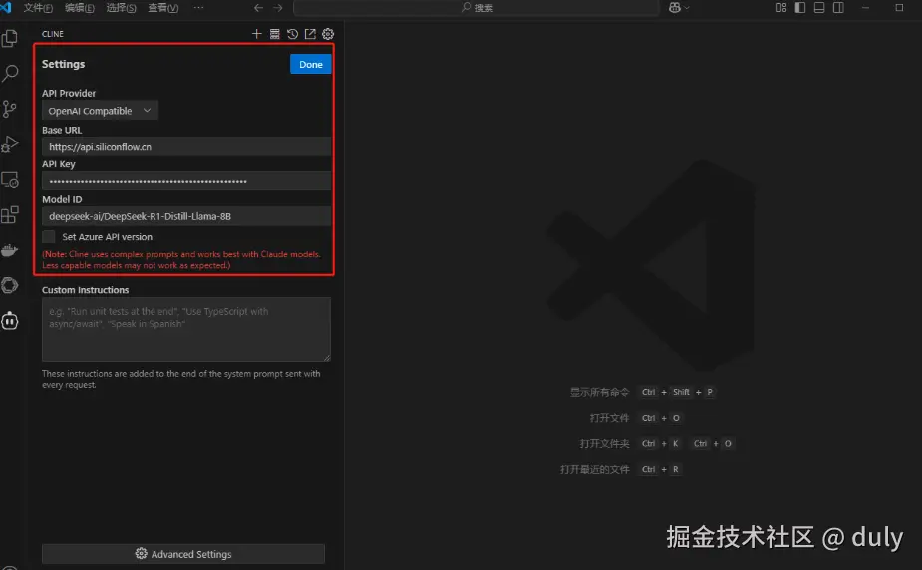Open the circular-logo activity bar view
The width and height of the screenshot is (922, 570).
click(10, 286)
